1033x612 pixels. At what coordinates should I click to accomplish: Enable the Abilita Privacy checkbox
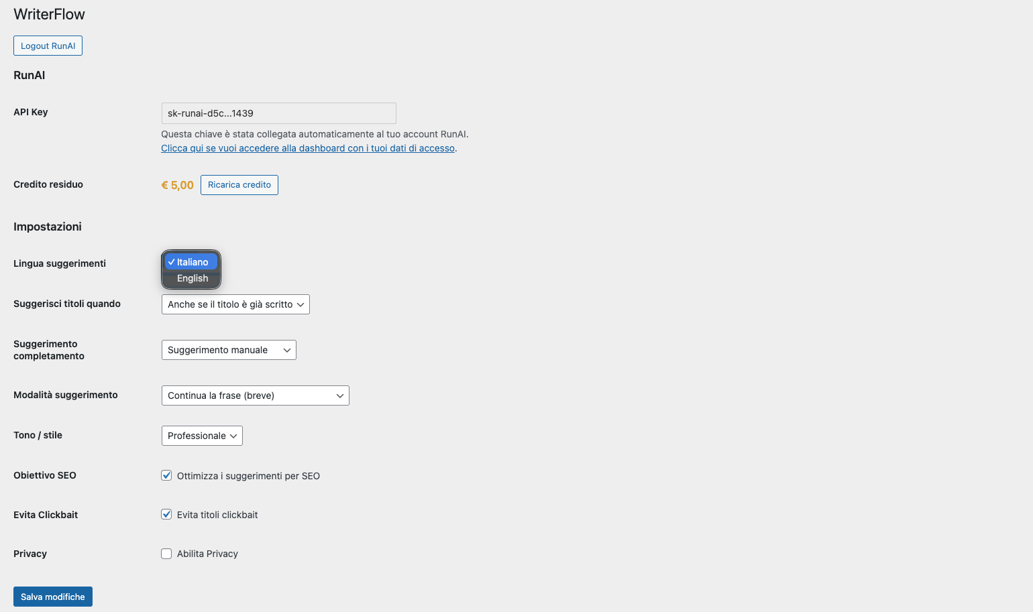[x=166, y=554]
